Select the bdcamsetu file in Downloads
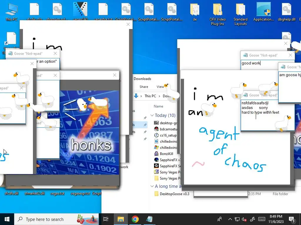This screenshot has width=301, height=225. click(165, 129)
